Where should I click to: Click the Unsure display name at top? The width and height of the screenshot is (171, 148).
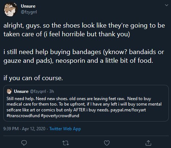coord(28,6)
